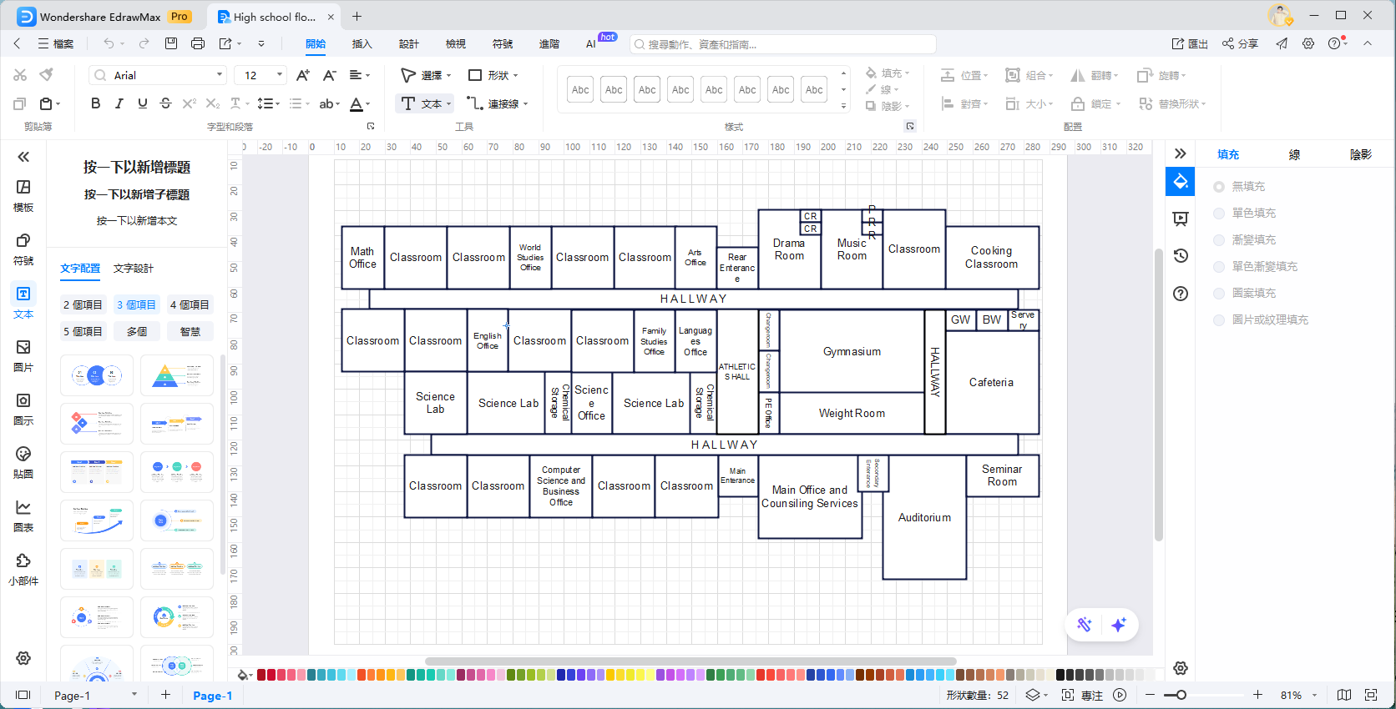Select the 無填充 no fill radio option
Viewport: 1396px width, 709px height.
point(1220,187)
